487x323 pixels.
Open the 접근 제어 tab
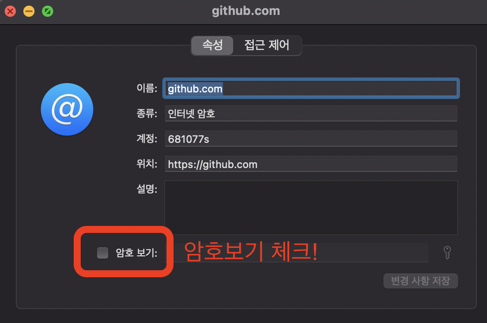267,45
